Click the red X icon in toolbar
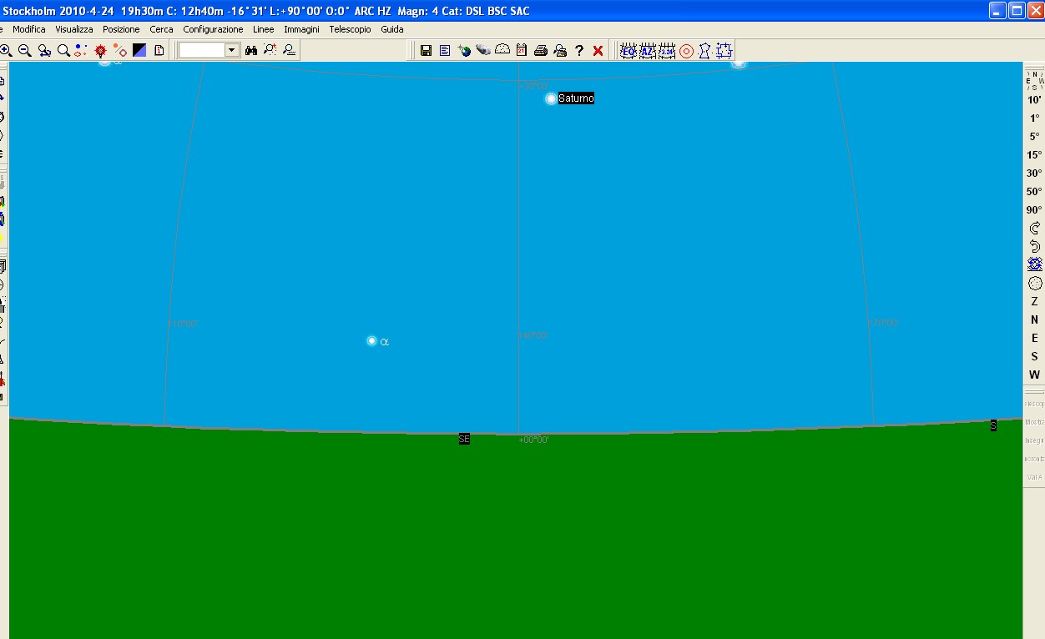Viewport: 1045px width, 639px height. point(598,51)
